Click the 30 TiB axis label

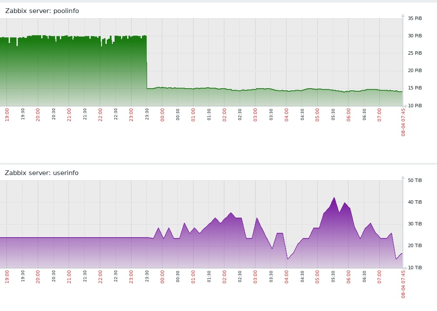tap(415, 224)
